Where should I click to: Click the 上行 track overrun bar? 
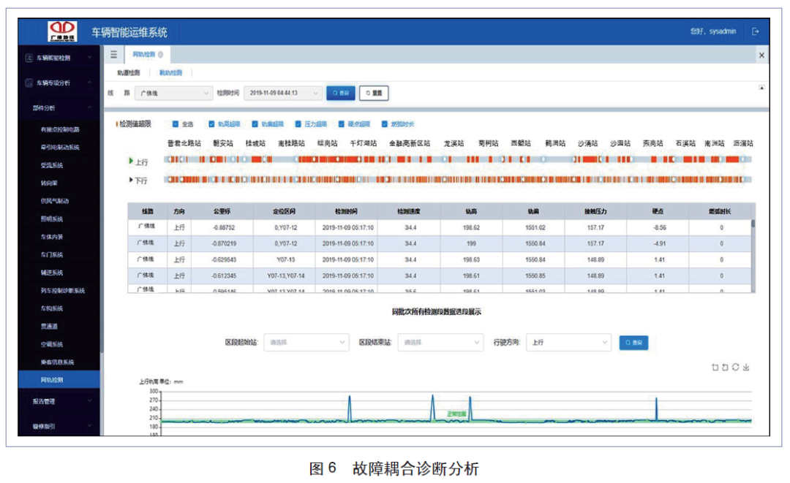[x=458, y=159]
